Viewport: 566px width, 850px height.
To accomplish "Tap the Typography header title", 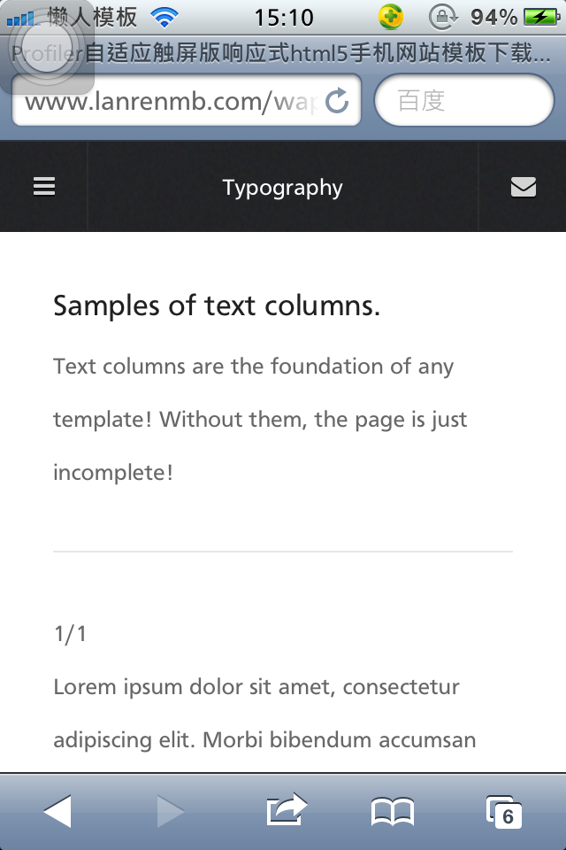I will coord(283,188).
